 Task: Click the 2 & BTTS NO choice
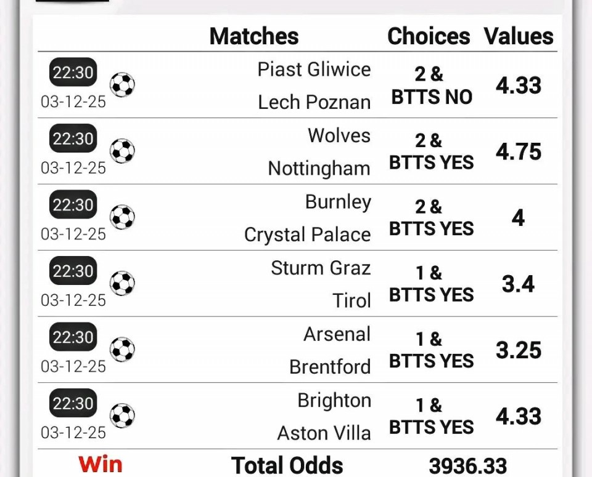tap(431, 86)
